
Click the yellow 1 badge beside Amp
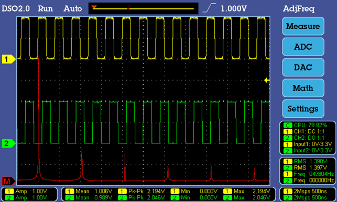pos(9,191)
